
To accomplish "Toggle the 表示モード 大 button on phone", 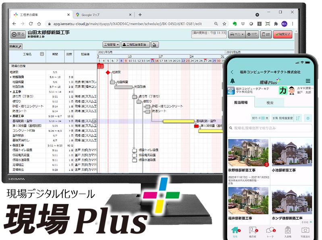I will click(260, 118).
